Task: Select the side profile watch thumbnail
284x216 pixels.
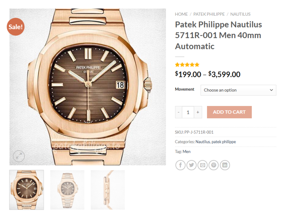Action: coord(108,190)
